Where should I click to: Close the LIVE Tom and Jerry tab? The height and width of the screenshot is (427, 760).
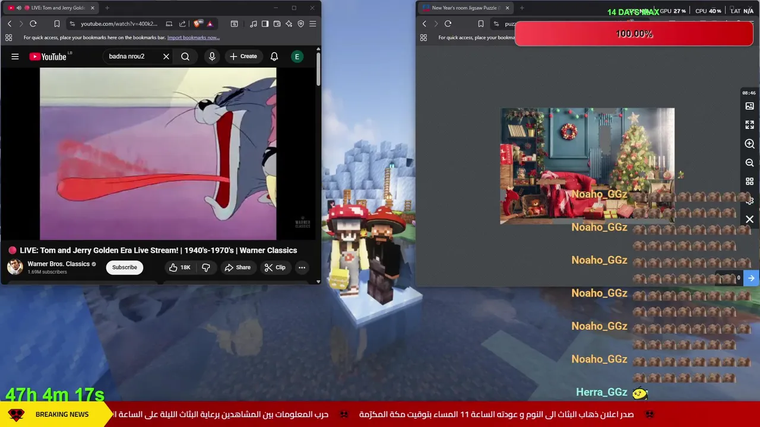[x=93, y=8]
